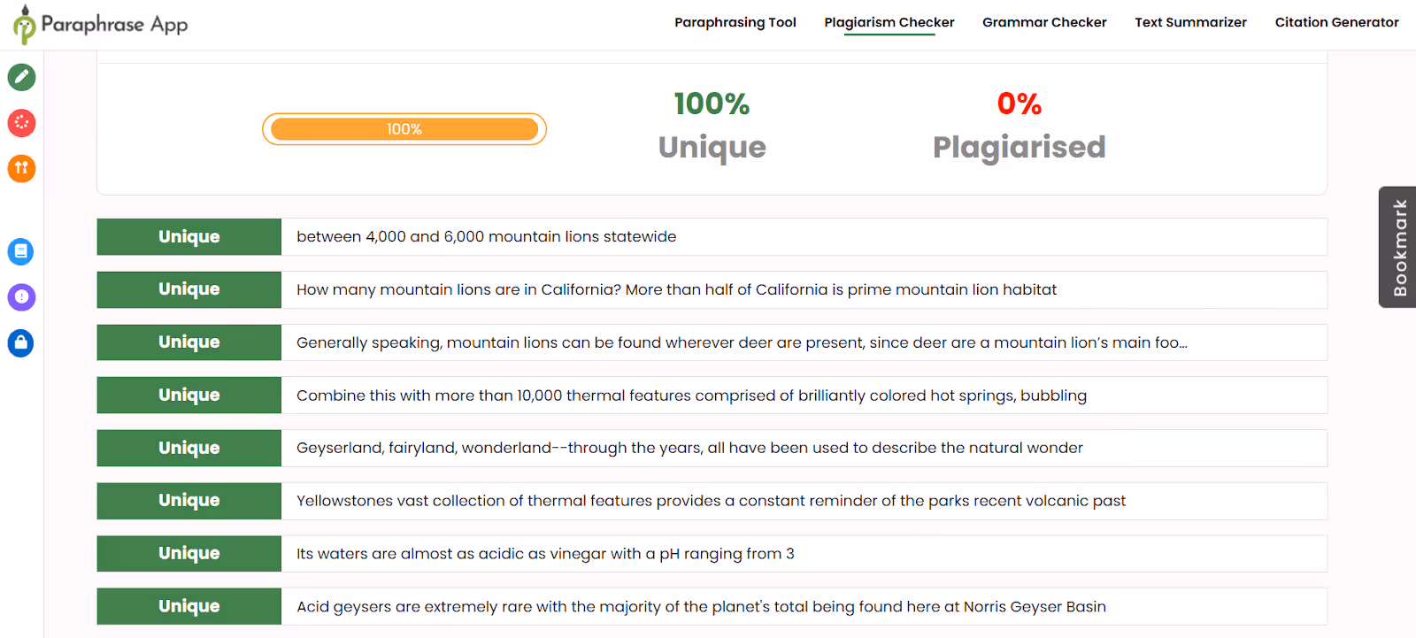Select the Plagiarism Checker tab

point(889,22)
